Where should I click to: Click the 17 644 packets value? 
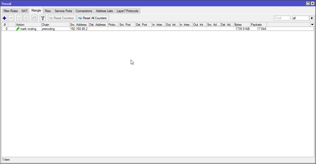[x=261, y=29]
